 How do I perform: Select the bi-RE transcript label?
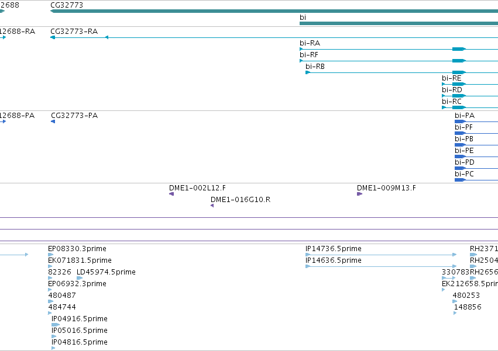[451, 78]
